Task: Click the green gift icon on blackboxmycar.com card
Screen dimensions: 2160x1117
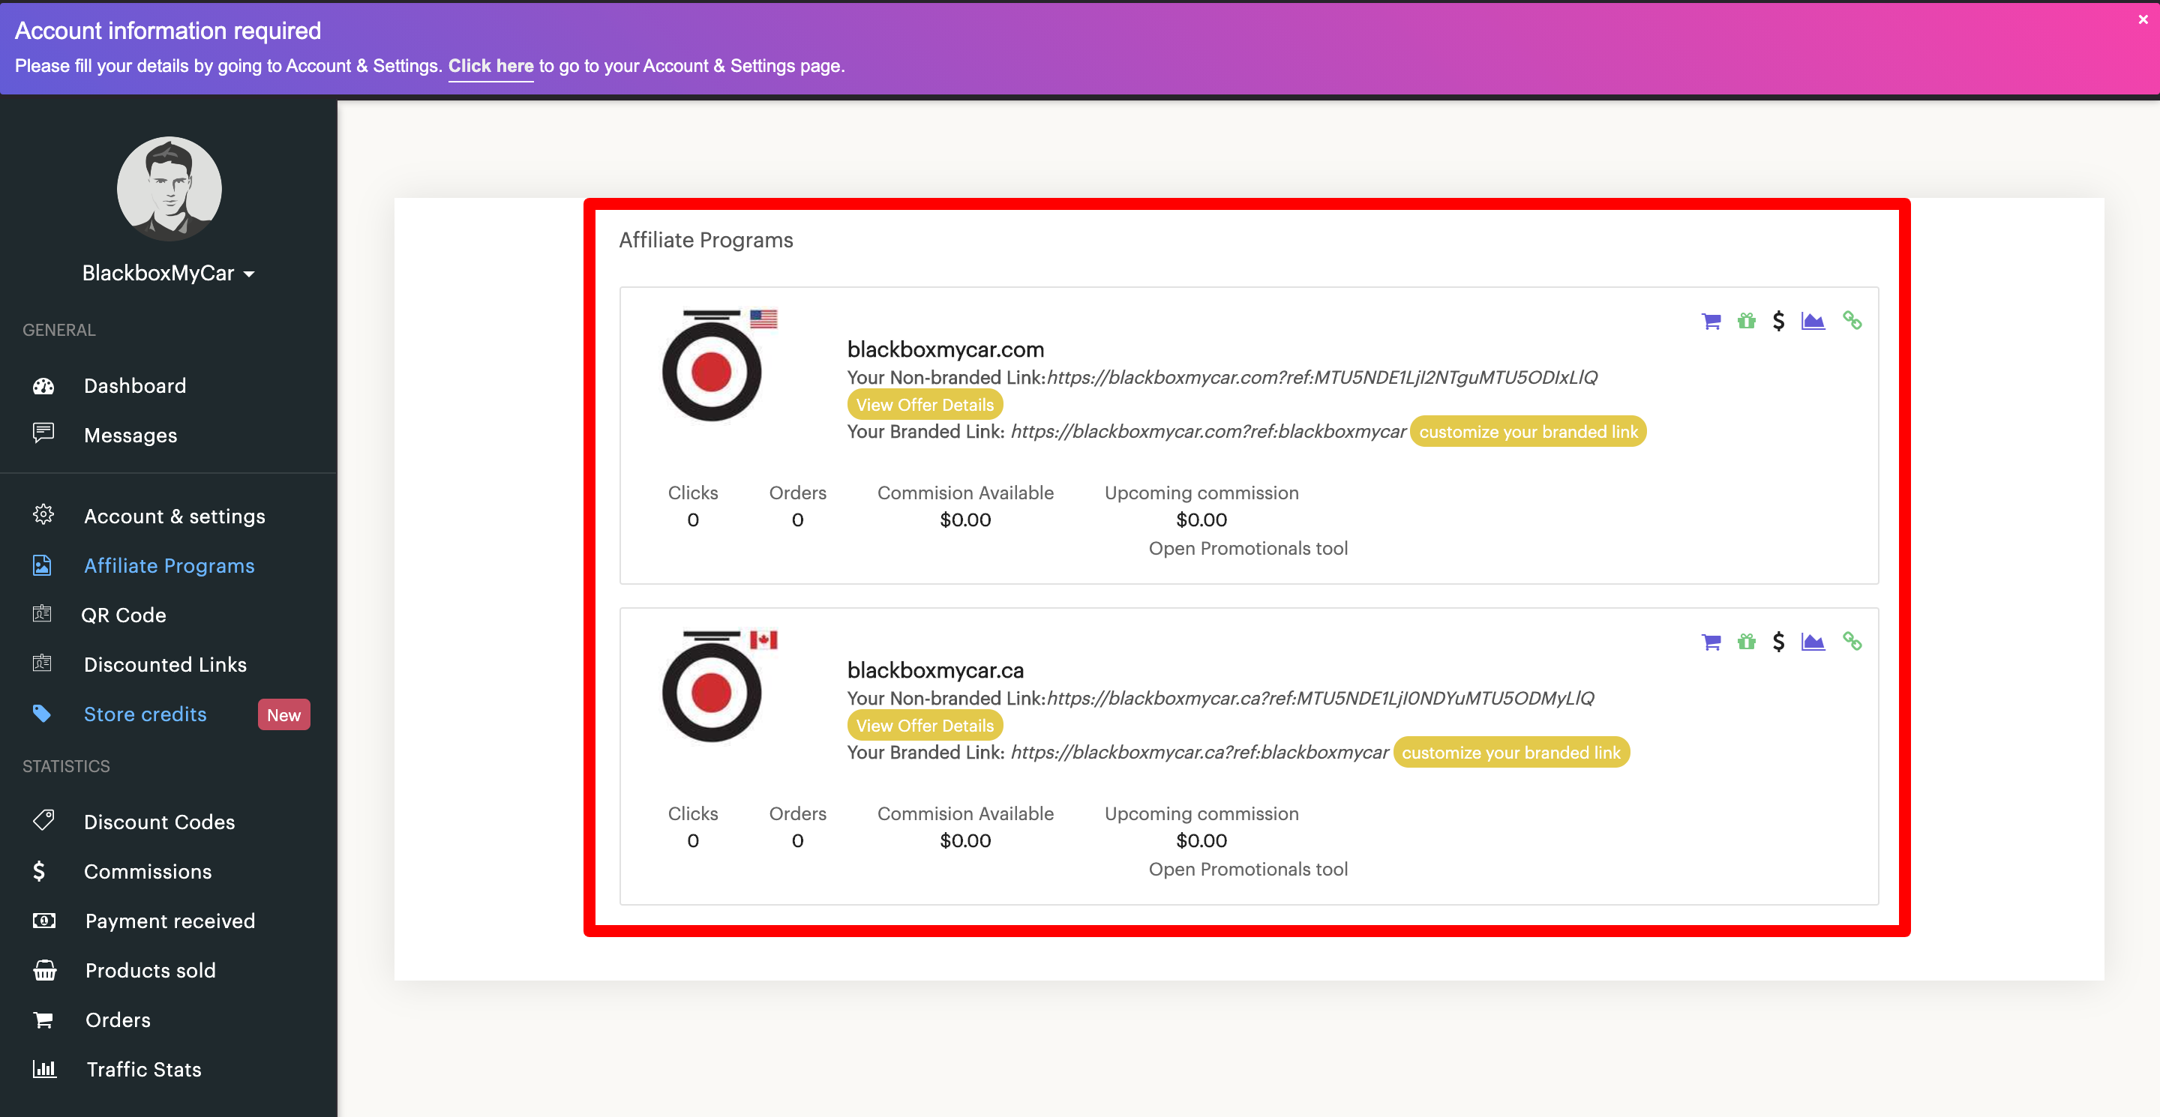Action: (1747, 321)
